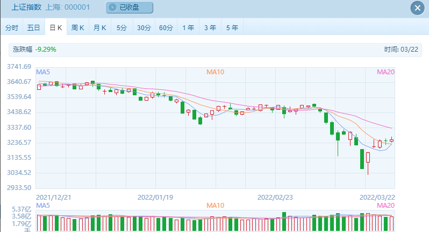Click the MA5 legend in volume chart
Viewport: 429px width, 232px height.
tap(43, 206)
